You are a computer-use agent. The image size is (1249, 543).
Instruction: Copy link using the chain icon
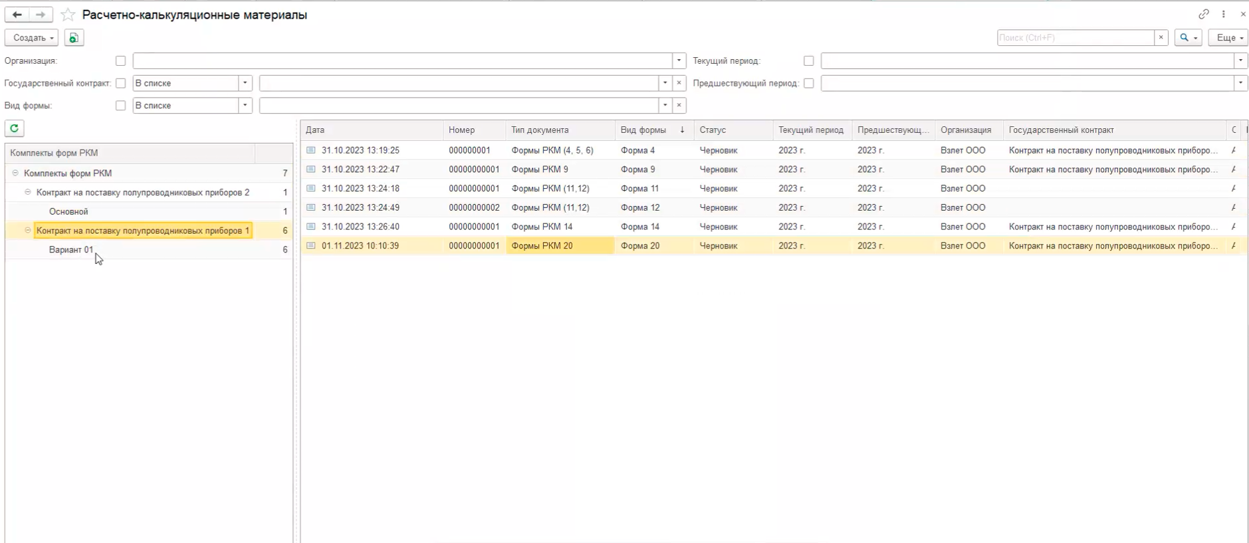pyautogui.click(x=1203, y=14)
